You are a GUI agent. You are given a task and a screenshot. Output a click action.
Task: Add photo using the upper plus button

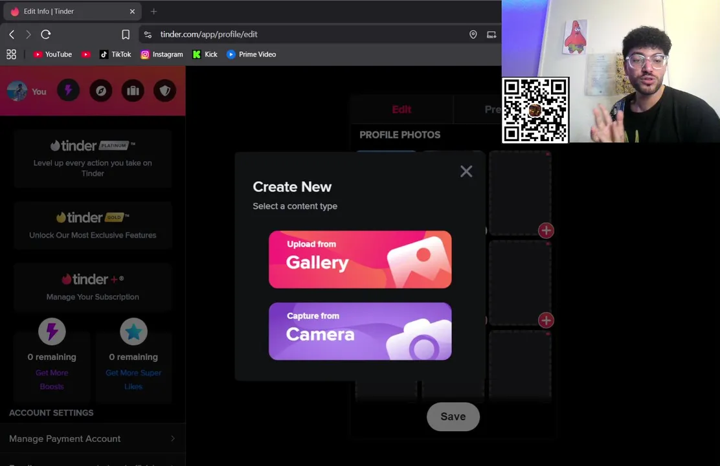pos(546,230)
